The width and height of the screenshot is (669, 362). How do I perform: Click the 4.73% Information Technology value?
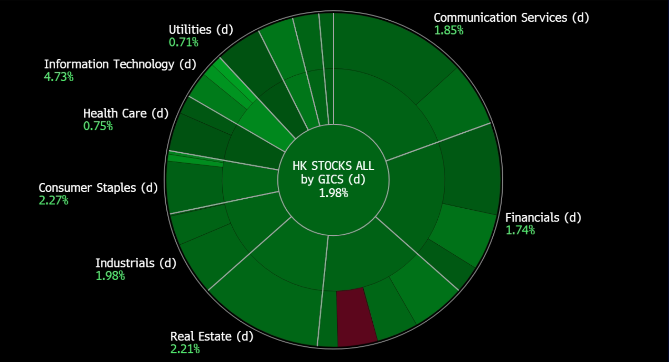pyautogui.click(x=59, y=77)
